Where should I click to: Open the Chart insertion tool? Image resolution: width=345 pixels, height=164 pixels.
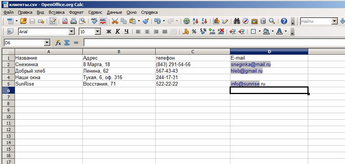(x=217, y=21)
